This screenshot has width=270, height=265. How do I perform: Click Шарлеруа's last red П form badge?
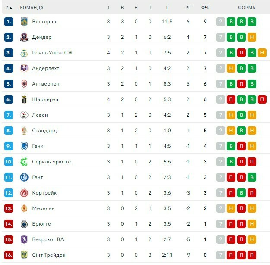pyautogui.click(x=262, y=99)
